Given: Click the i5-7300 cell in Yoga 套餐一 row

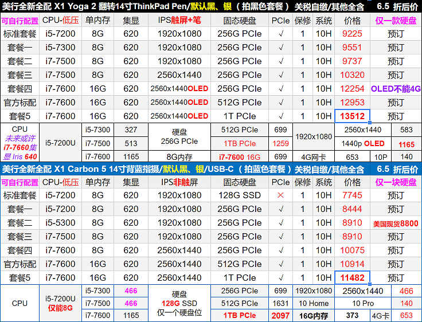Looking at the screenshot, I should 60,48.
